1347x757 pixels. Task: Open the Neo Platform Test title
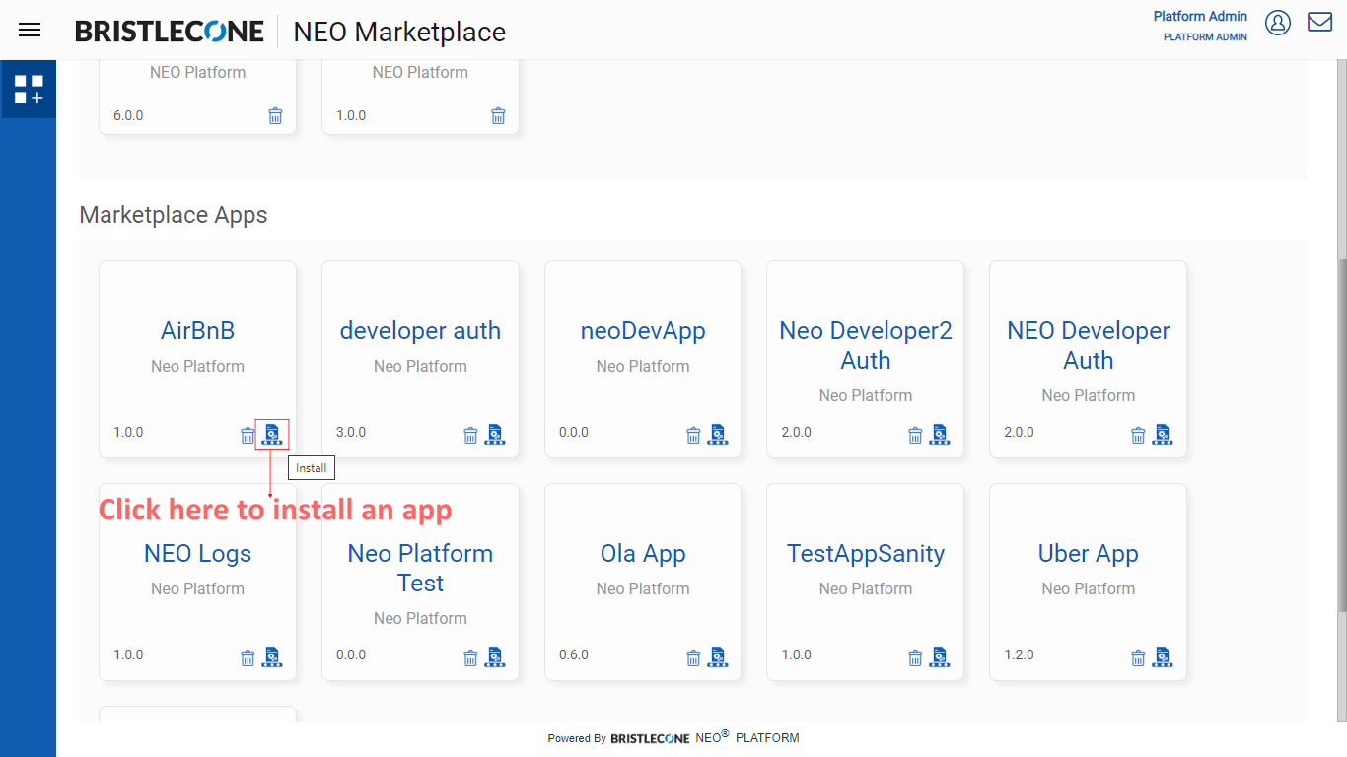[420, 569]
